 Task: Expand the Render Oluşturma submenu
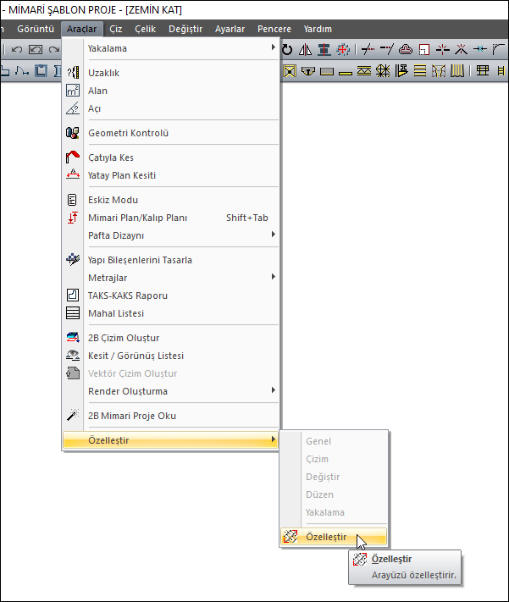(171, 391)
